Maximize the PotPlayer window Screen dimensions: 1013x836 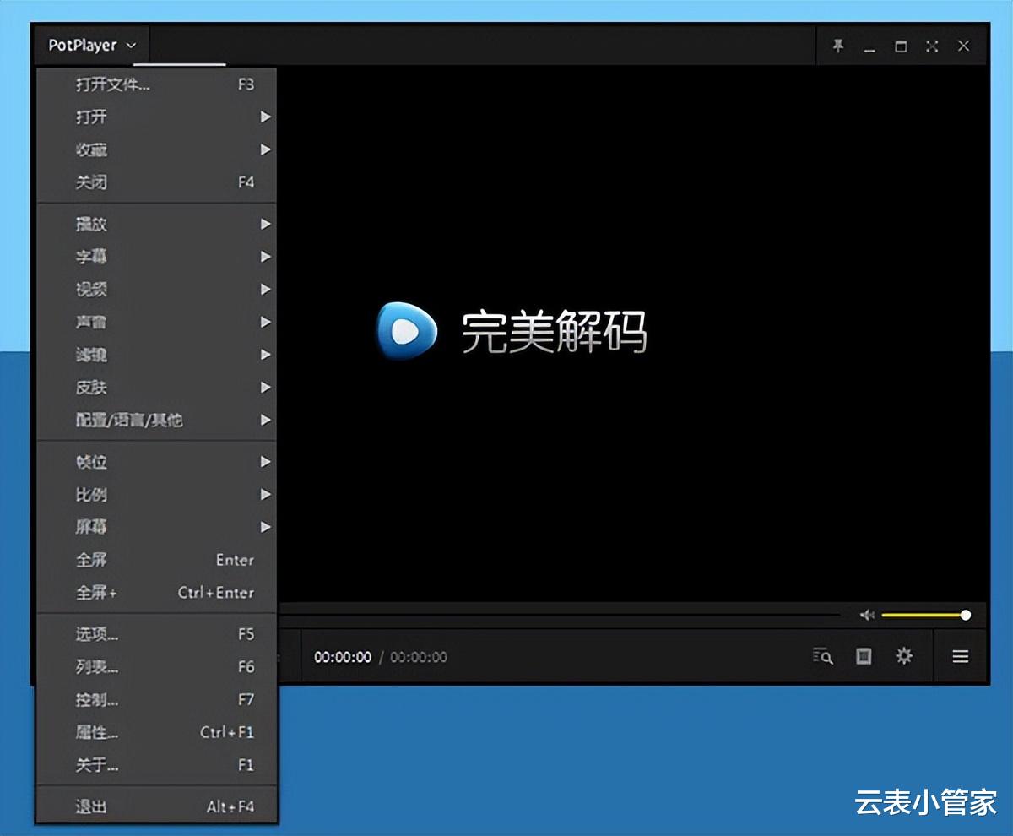[x=901, y=46]
